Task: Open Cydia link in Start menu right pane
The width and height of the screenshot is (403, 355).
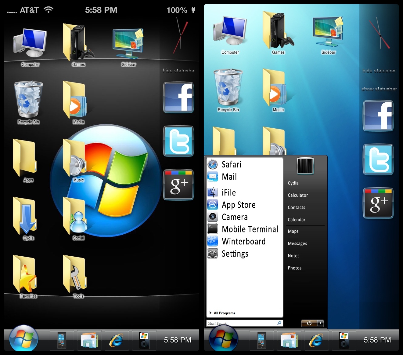Action: [293, 183]
